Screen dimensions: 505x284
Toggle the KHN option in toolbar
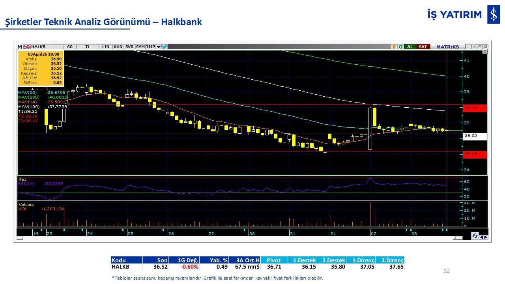[x=118, y=47]
